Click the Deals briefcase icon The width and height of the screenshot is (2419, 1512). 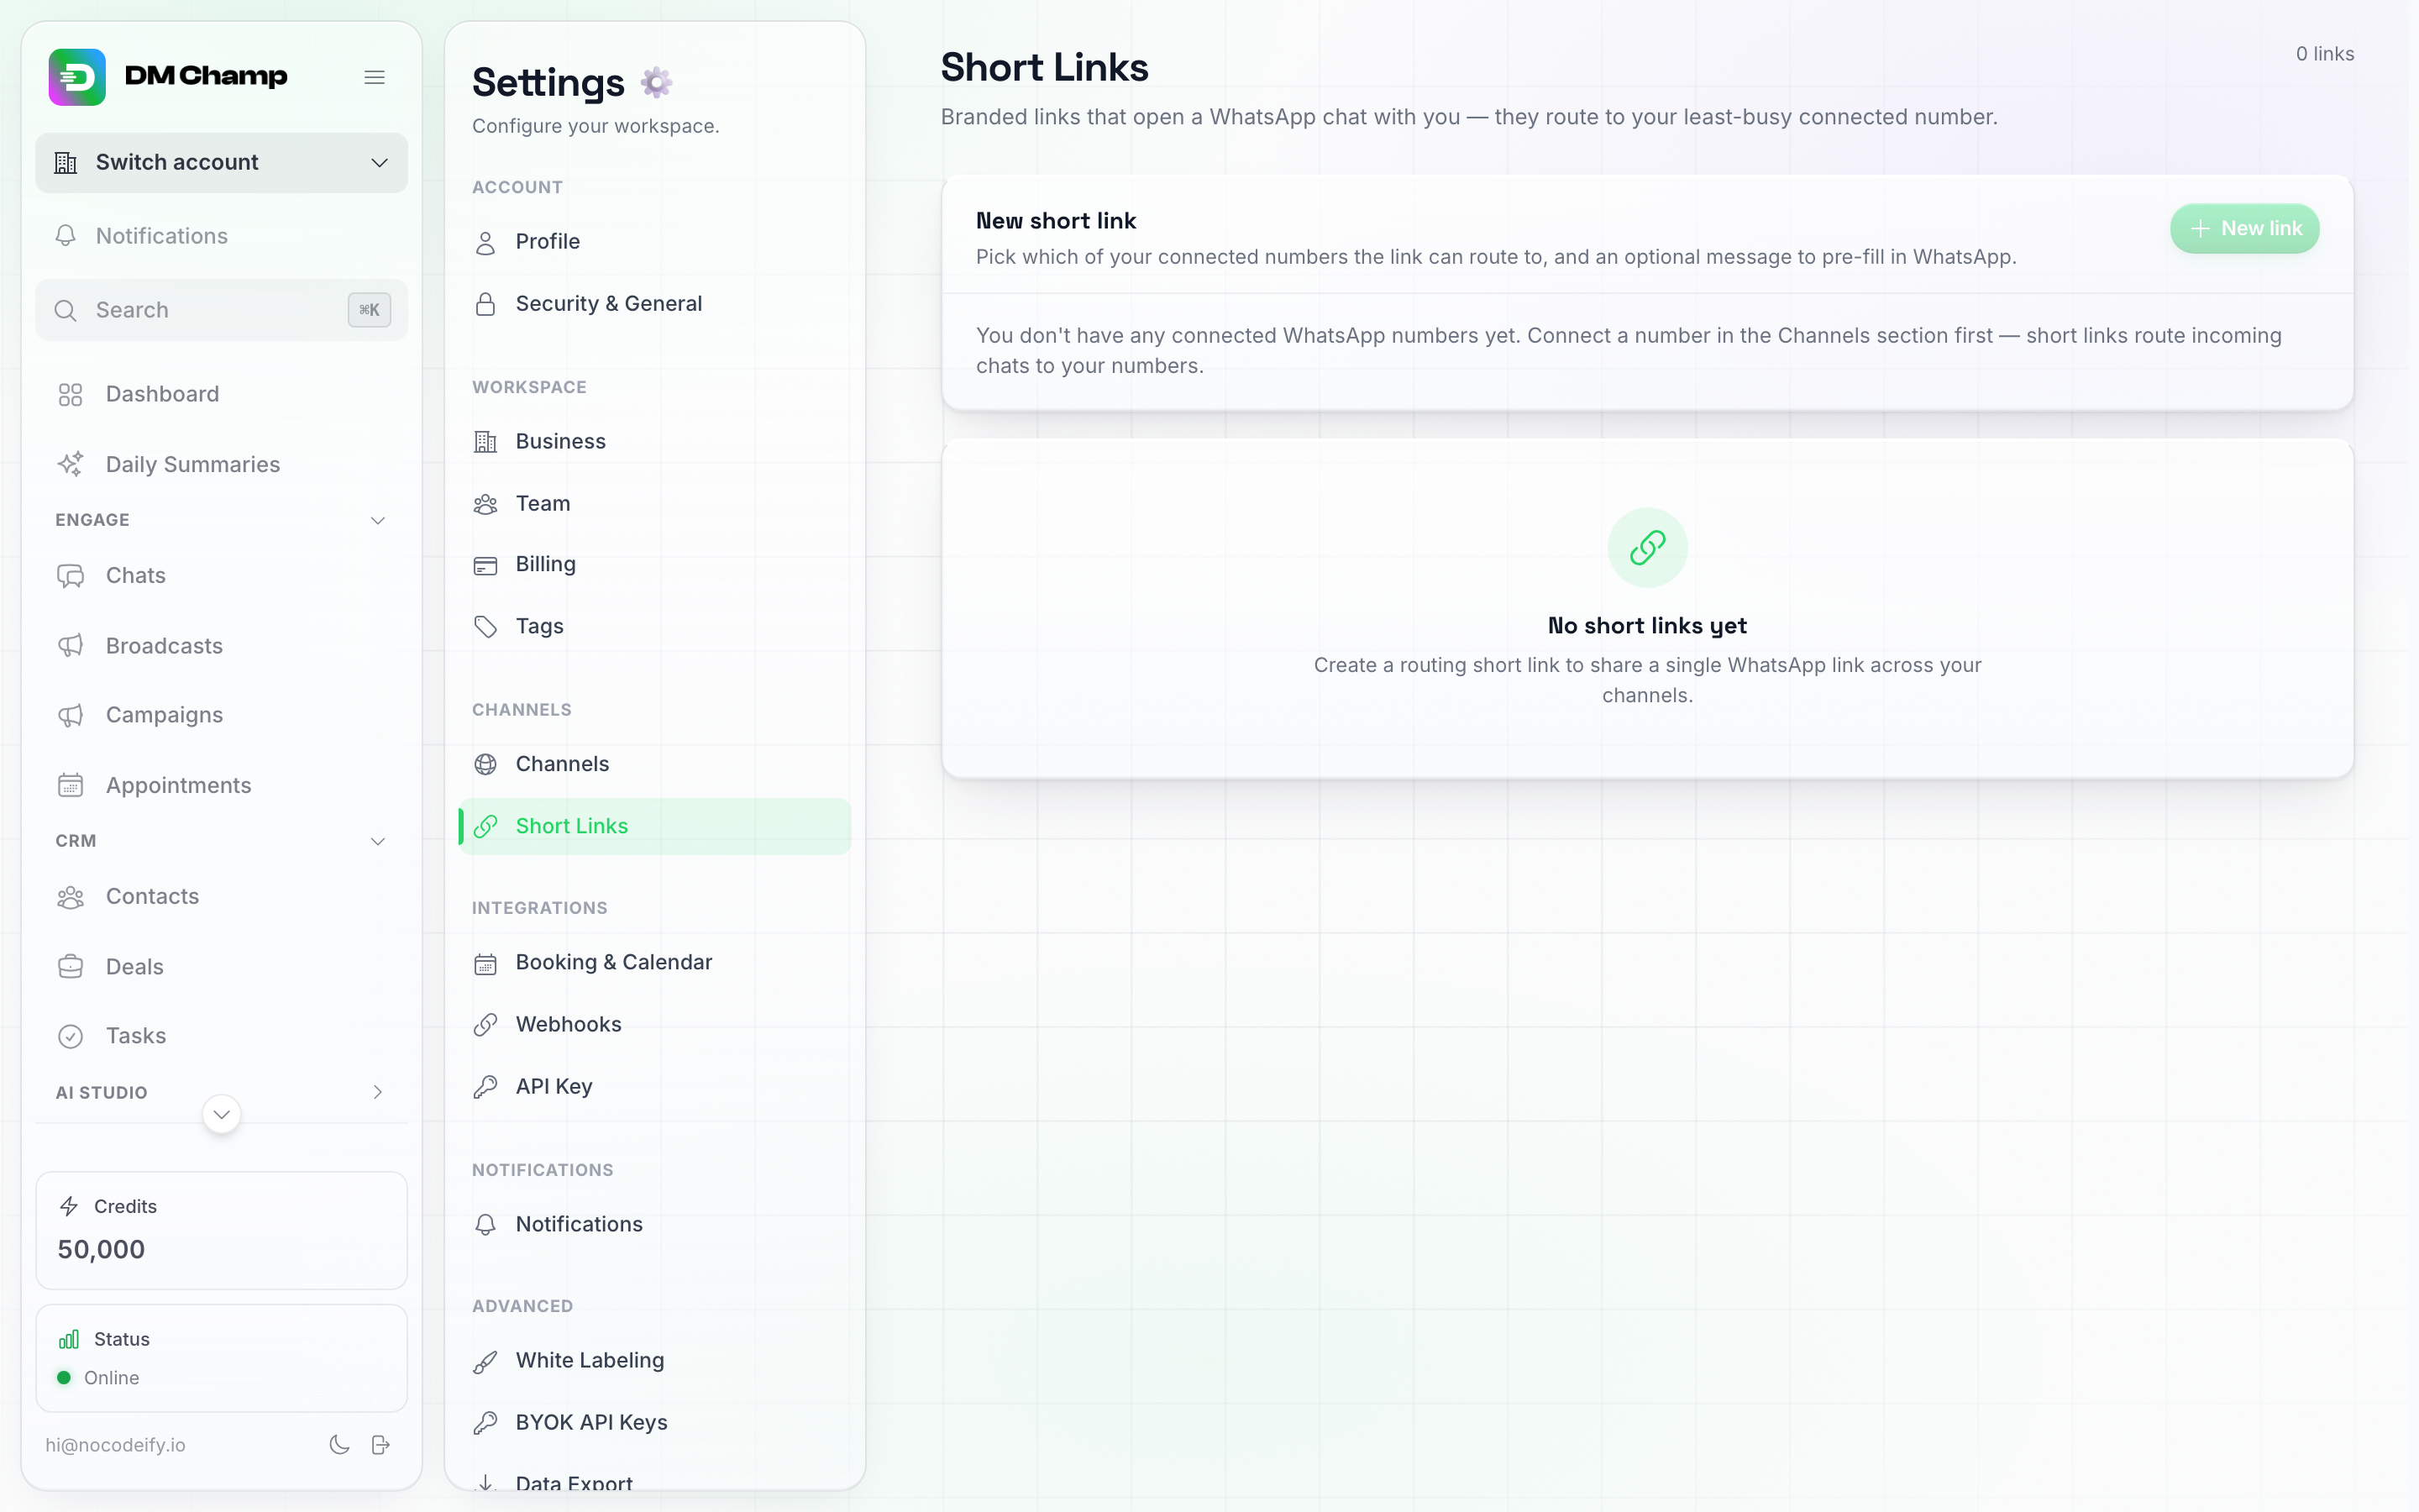[70, 967]
